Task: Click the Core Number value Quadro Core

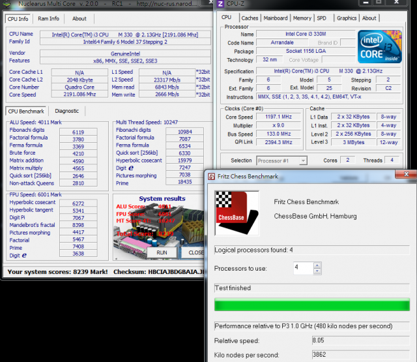Action: [79, 87]
